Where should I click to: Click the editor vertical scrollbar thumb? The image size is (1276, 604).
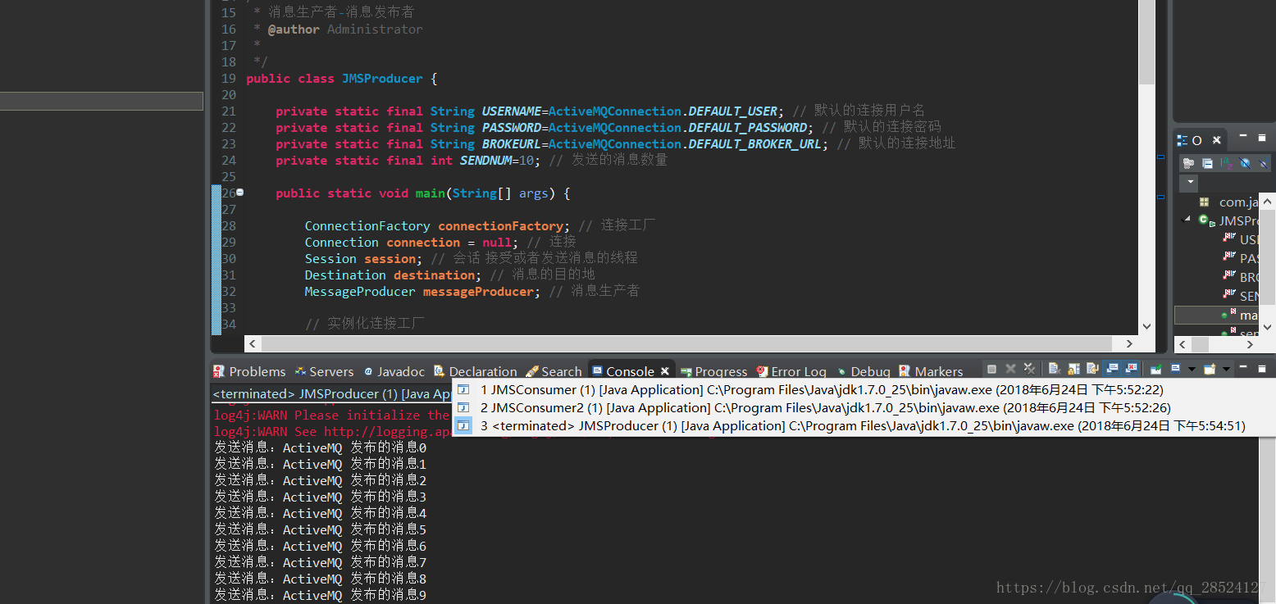pos(1147,43)
